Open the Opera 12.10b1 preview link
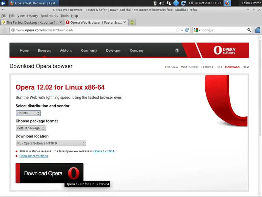262x197 pixels. pyautogui.click(x=104, y=151)
